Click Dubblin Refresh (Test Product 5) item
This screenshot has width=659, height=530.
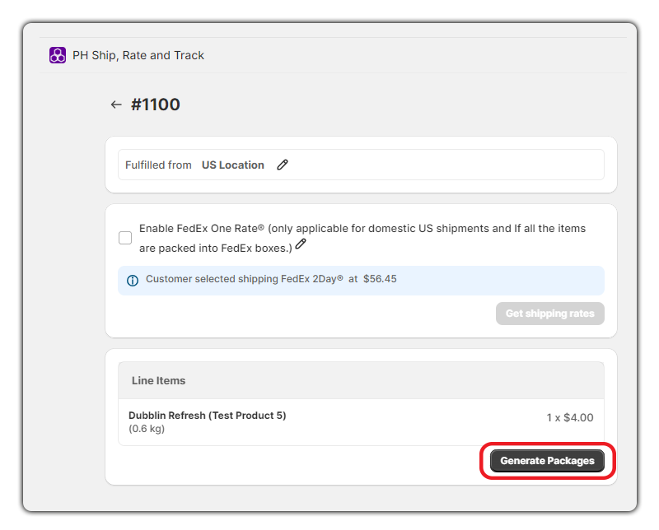208,416
